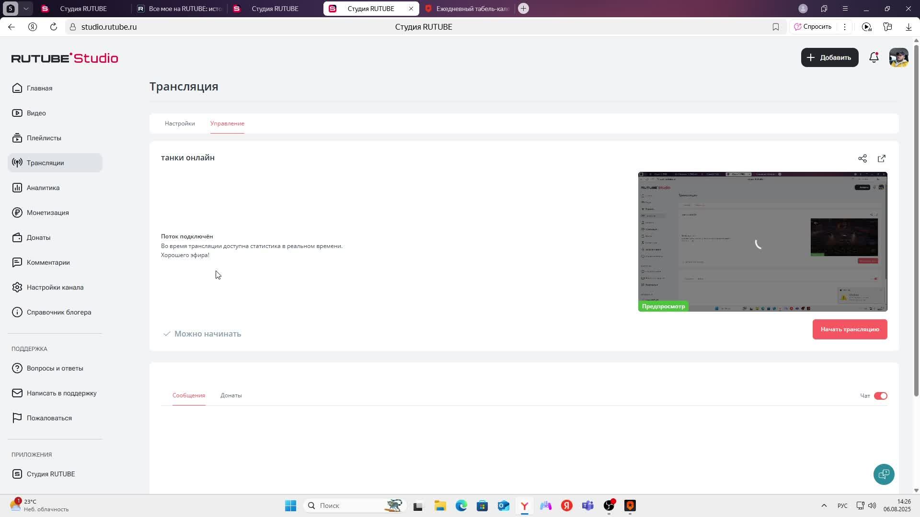Switch to the Донаты chat tab

click(x=231, y=395)
